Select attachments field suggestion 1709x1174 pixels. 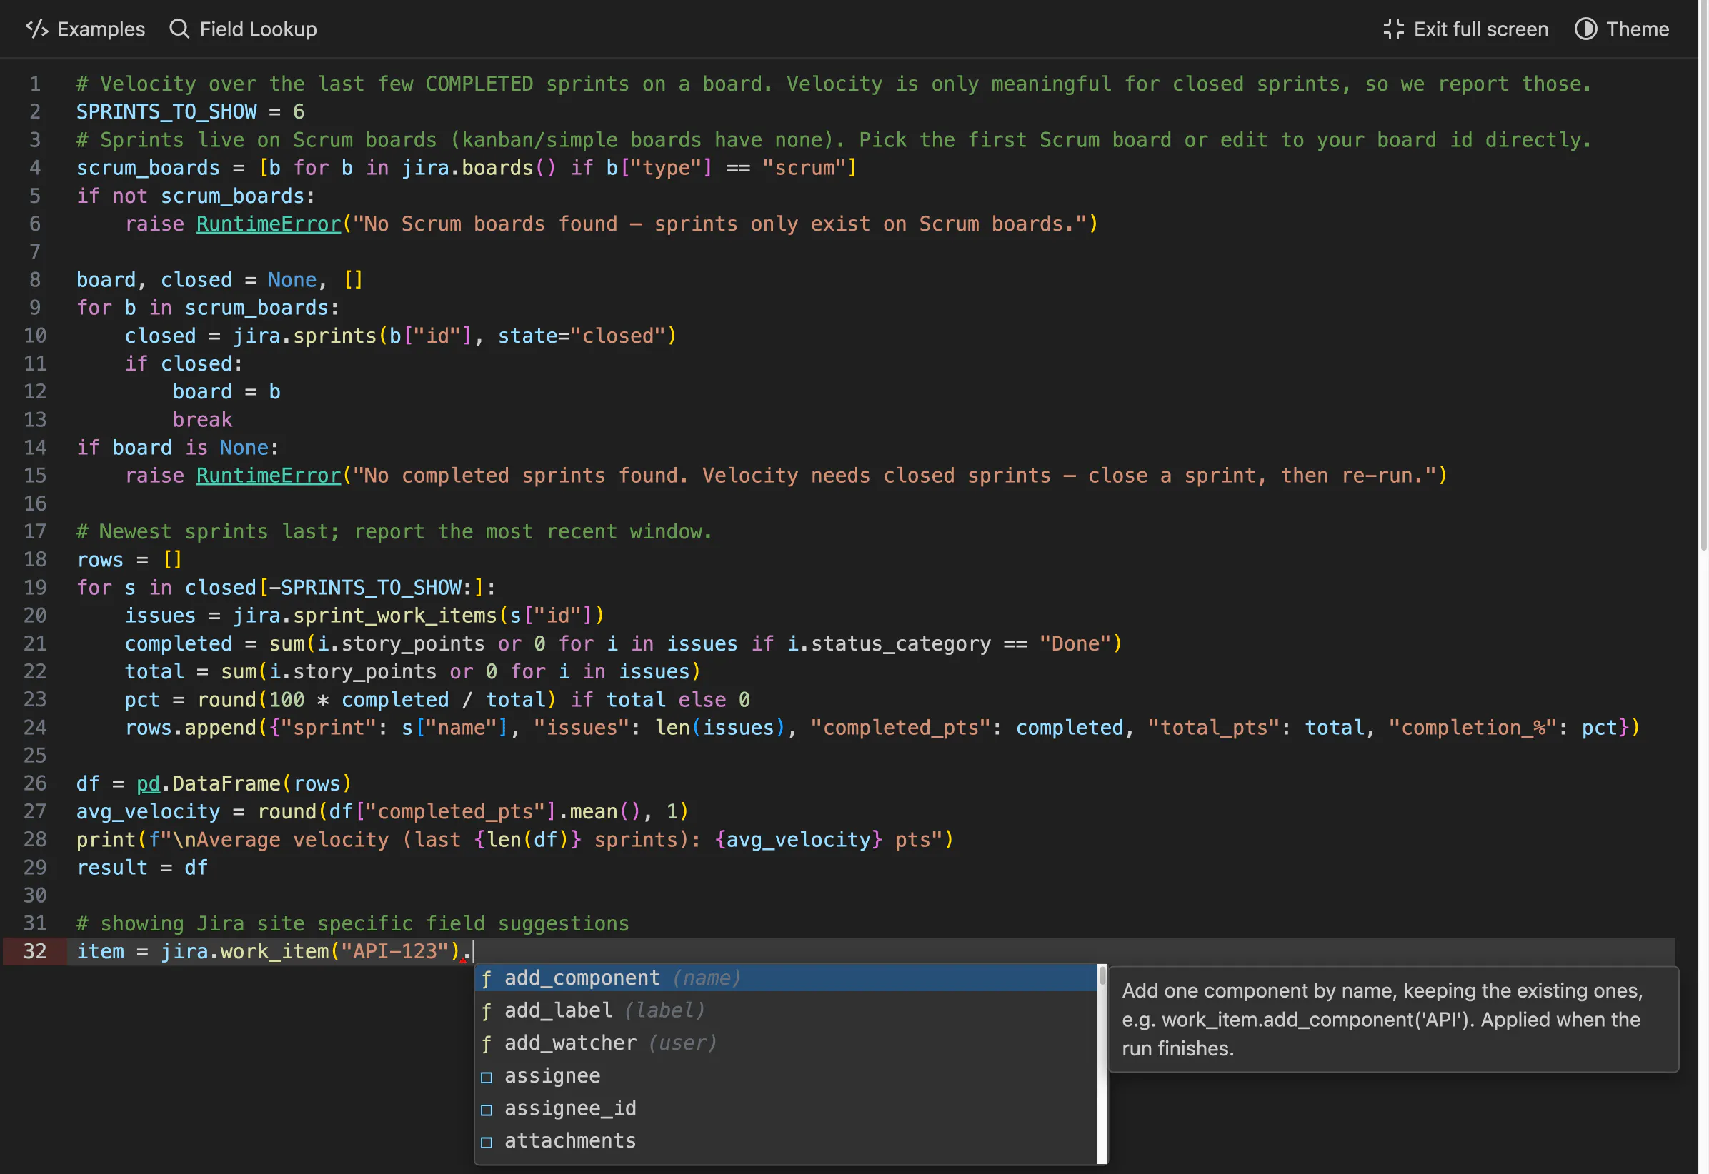click(x=786, y=1141)
